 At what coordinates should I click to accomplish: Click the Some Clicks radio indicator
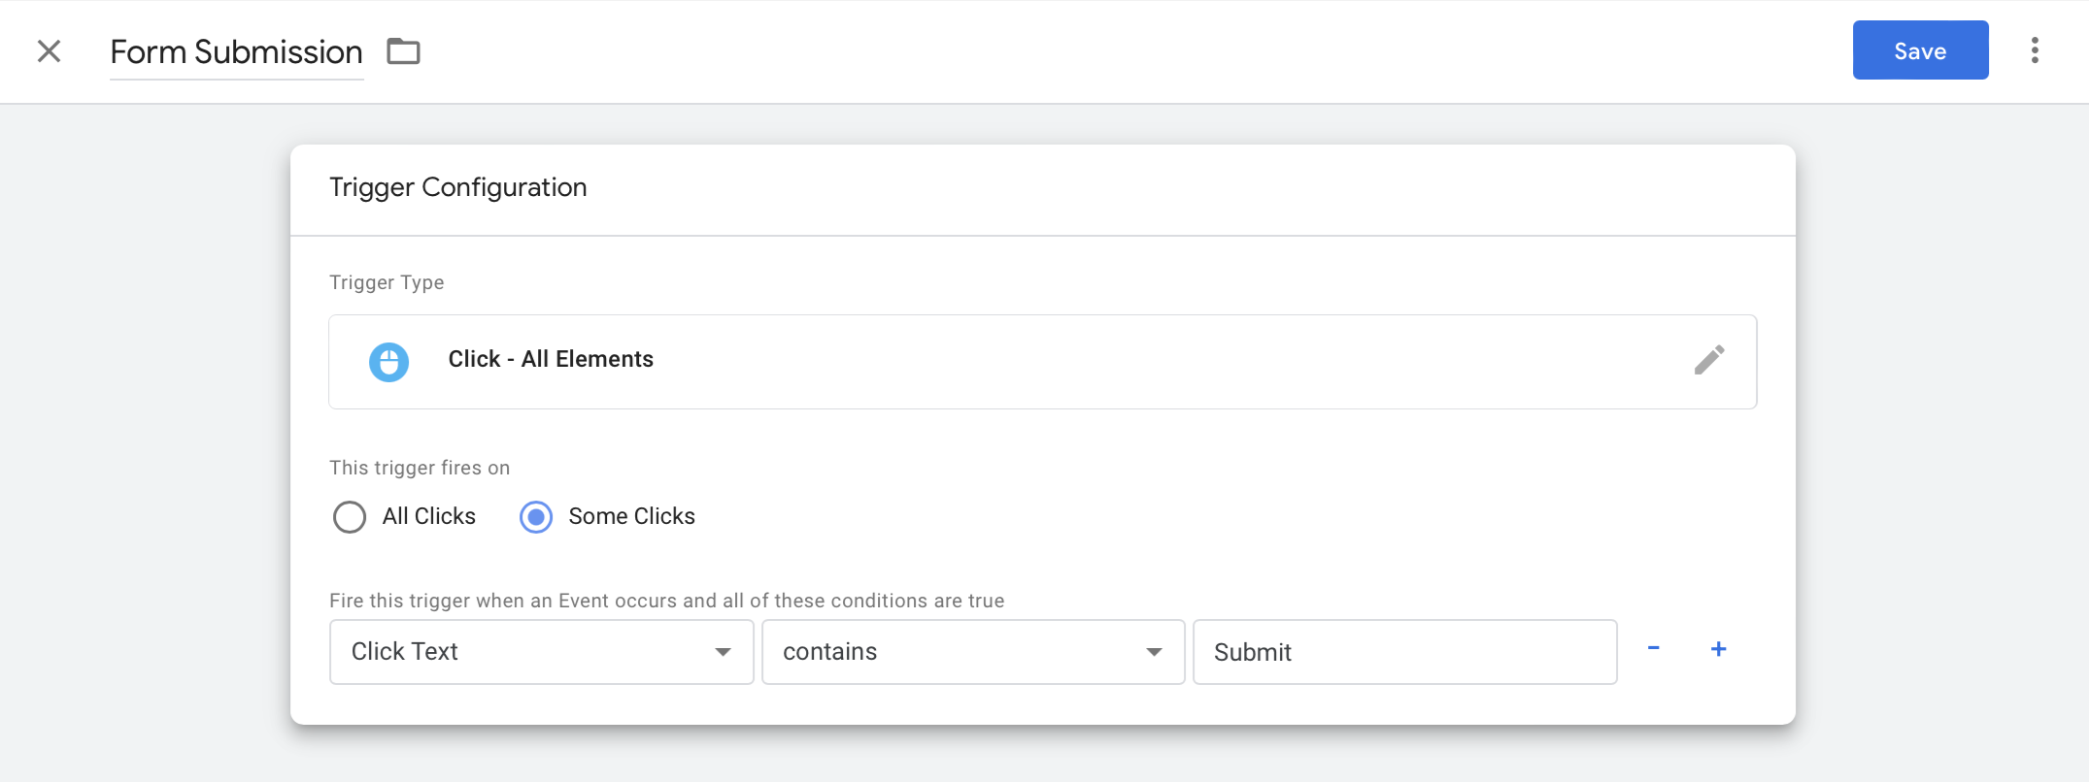tap(534, 517)
